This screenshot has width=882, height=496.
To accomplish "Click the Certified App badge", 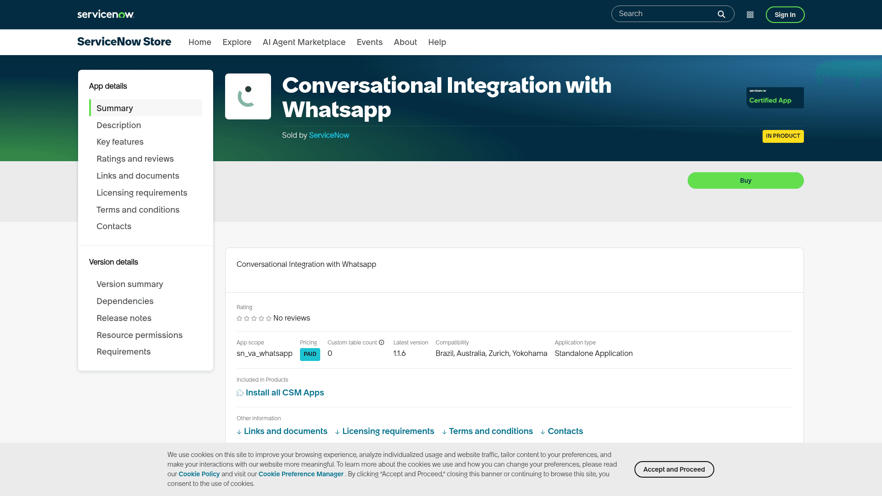I will pyautogui.click(x=775, y=98).
